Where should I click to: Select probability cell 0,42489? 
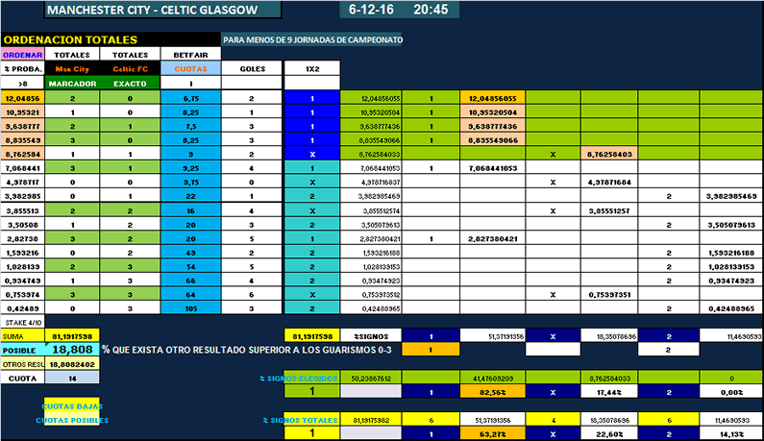pyautogui.click(x=22, y=308)
